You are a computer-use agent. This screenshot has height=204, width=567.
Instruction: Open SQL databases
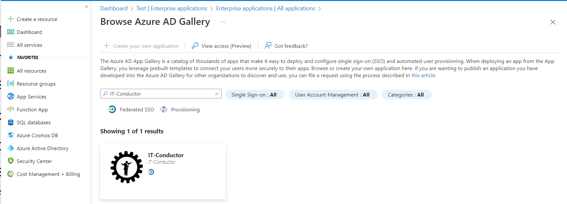pos(33,122)
